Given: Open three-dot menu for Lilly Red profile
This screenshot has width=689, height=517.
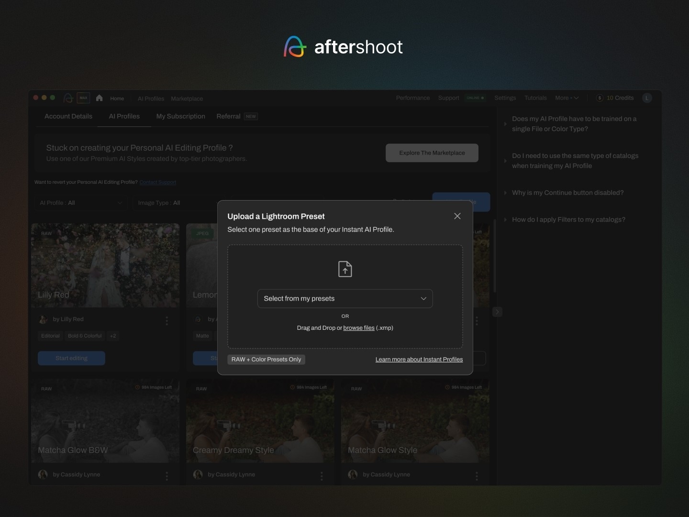Looking at the screenshot, I should pyautogui.click(x=167, y=321).
